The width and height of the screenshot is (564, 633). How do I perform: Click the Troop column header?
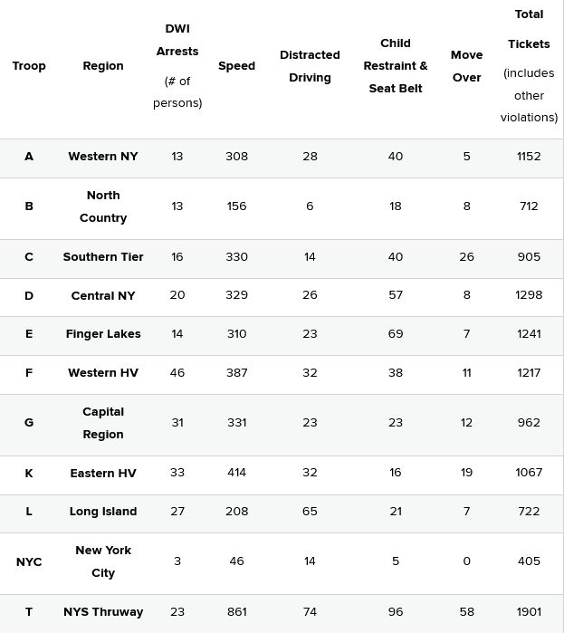click(29, 66)
